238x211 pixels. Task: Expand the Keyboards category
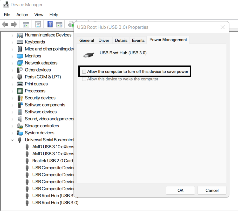point(12,42)
